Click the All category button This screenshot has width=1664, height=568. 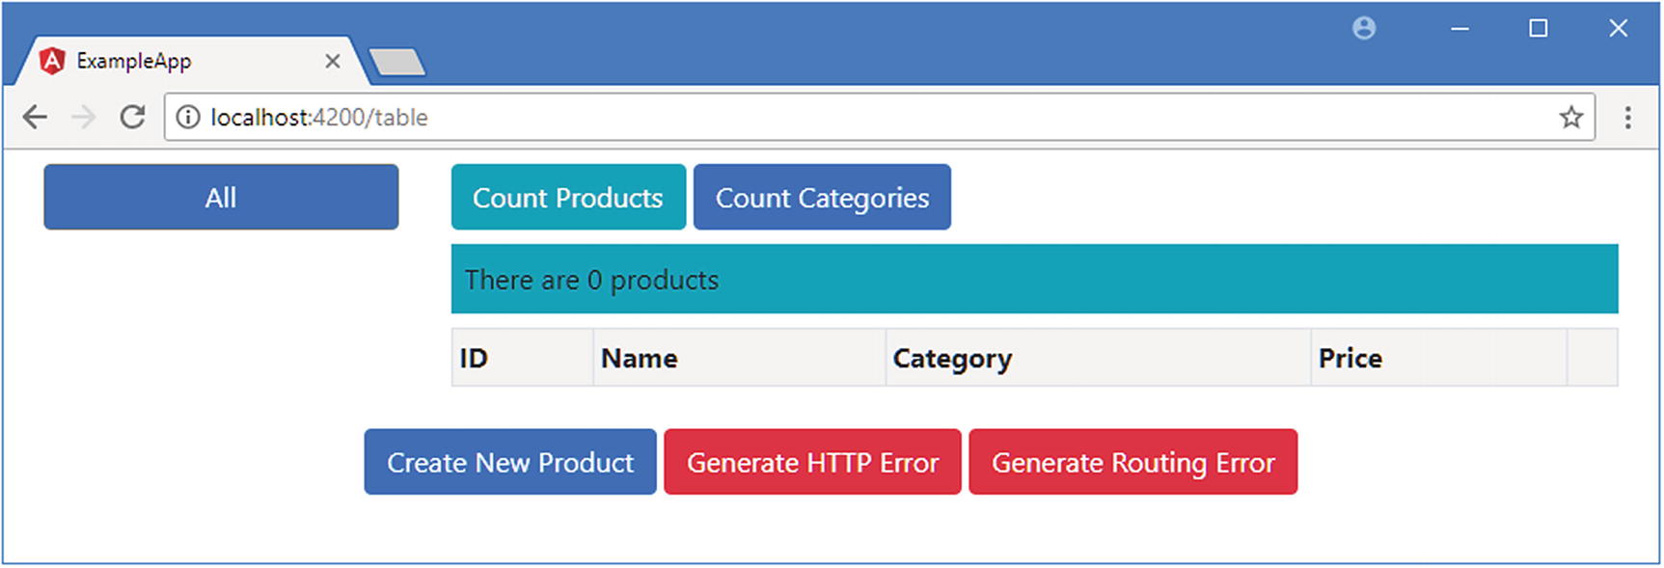(x=221, y=198)
